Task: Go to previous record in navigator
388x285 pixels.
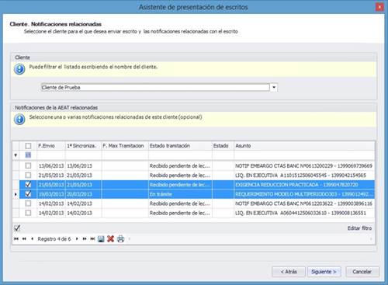Action: [32, 238]
